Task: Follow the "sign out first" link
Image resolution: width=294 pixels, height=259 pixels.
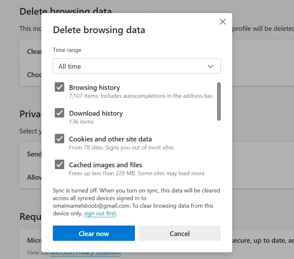Action: 100,213
